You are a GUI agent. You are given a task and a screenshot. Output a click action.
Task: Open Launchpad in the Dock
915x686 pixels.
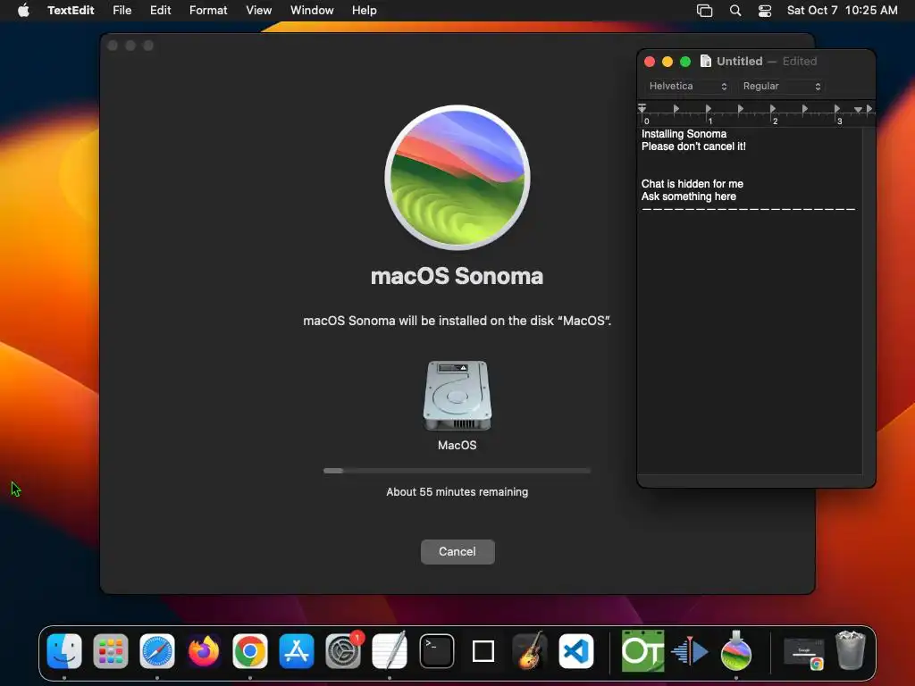click(110, 651)
